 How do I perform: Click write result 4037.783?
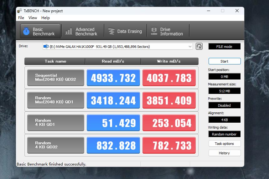point(169,78)
